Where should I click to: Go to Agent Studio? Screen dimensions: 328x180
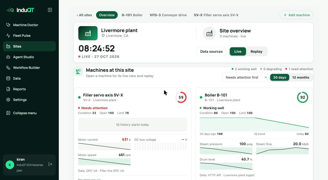point(29,57)
